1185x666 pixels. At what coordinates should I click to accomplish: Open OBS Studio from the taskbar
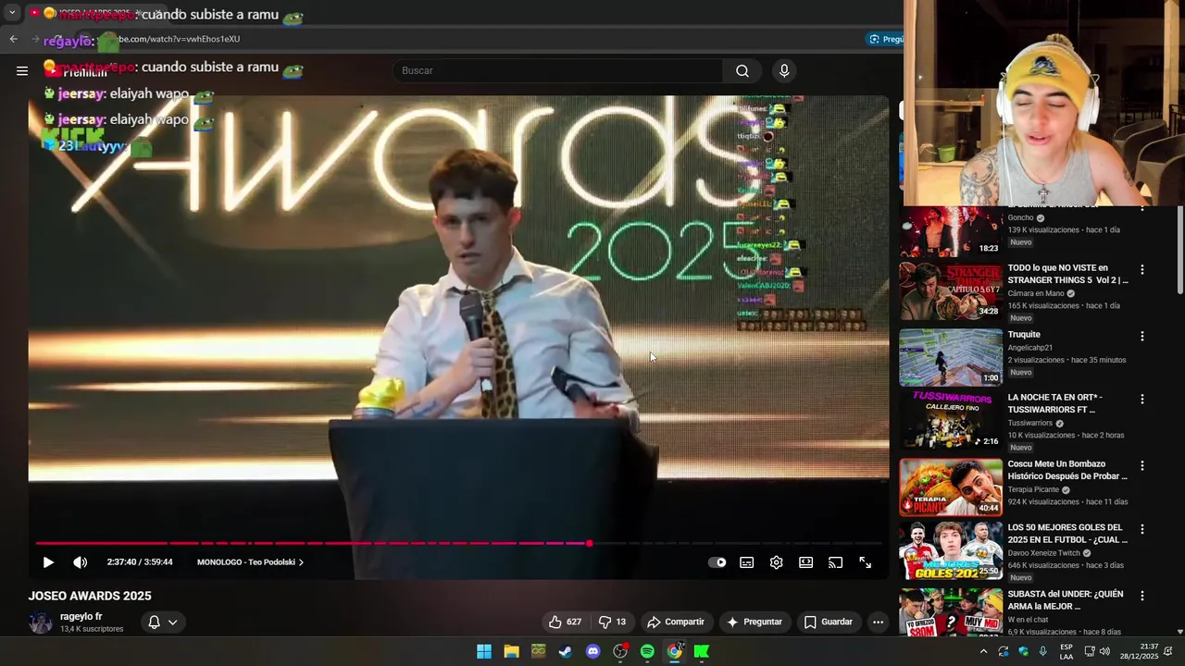(620, 652)
